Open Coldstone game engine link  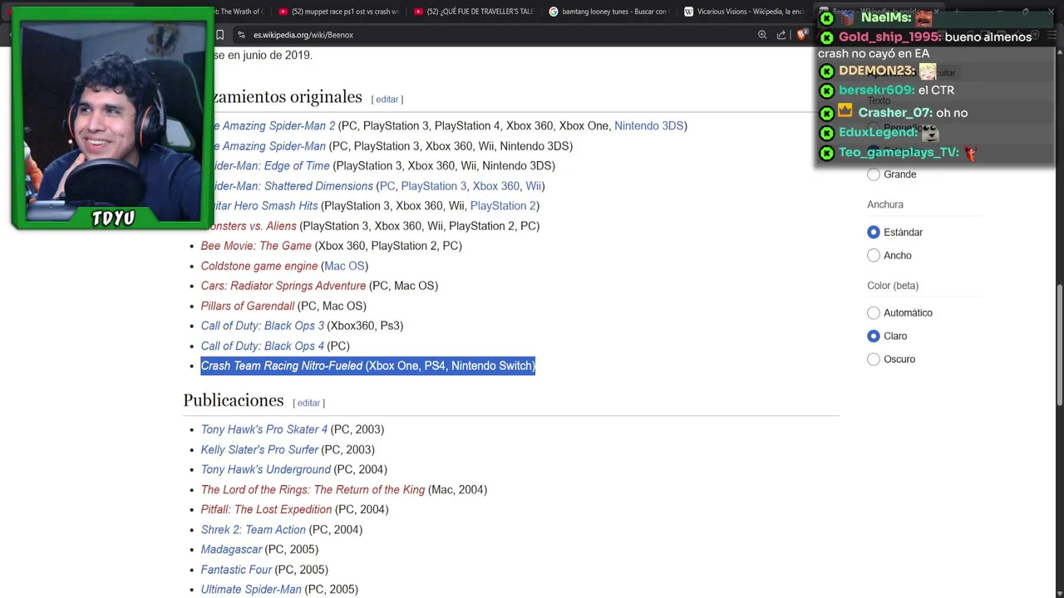(x=259, y=266)
